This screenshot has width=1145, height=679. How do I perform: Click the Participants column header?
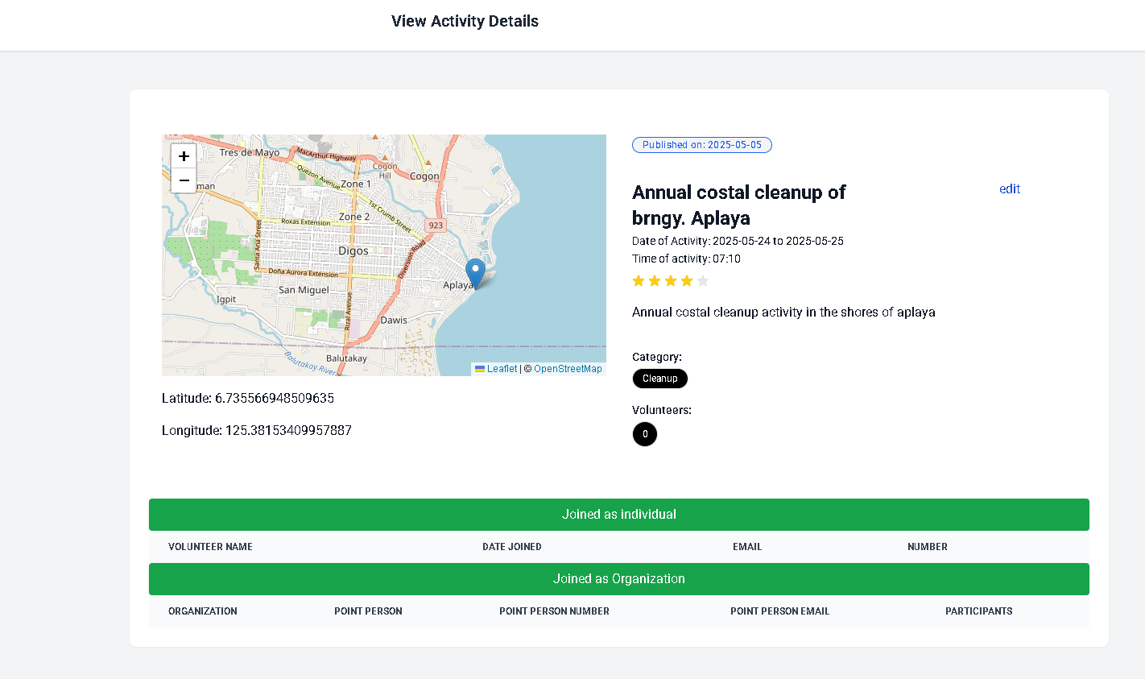click(978, 611)
